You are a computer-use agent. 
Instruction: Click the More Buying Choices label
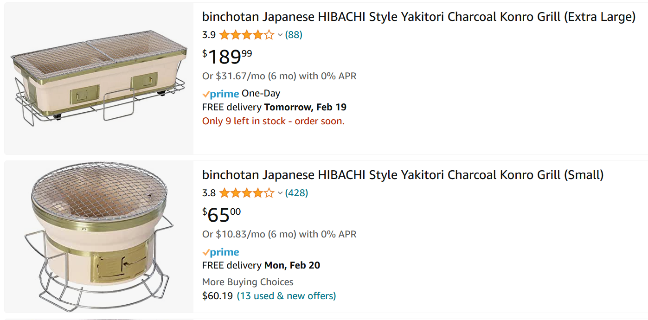(x=248, y=282)
